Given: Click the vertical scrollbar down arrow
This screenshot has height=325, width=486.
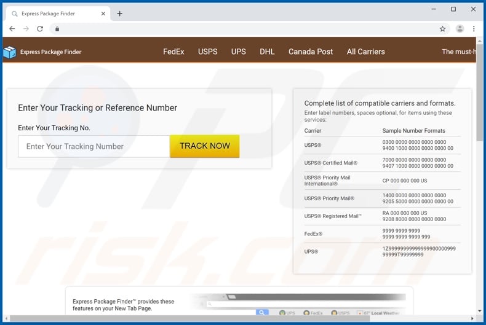Looking at the screenshot, I should pos(480,310).
